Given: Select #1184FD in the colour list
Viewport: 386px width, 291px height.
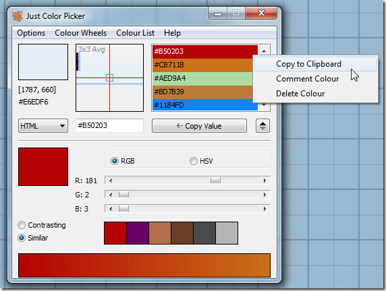Looking at the screenshot, I should 205,105.
